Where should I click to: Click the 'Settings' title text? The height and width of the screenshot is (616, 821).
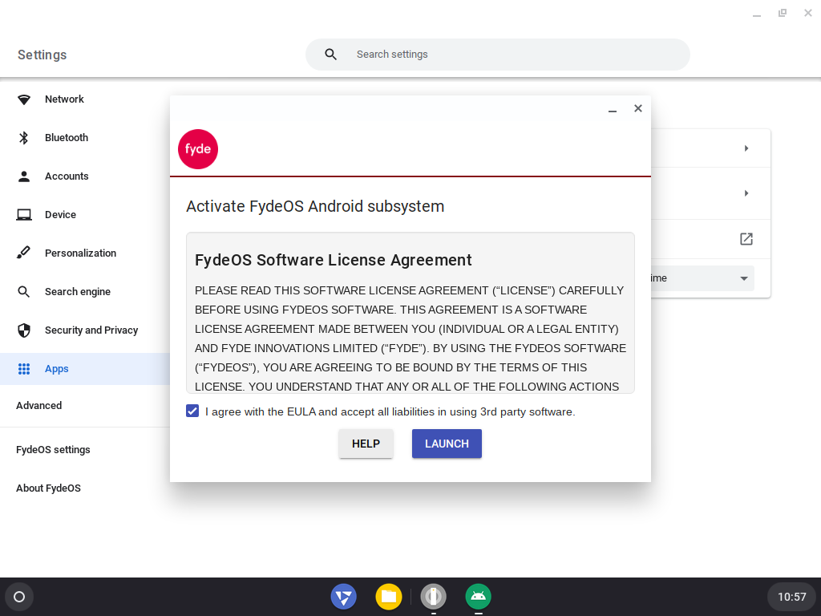[x=42, y=55]
